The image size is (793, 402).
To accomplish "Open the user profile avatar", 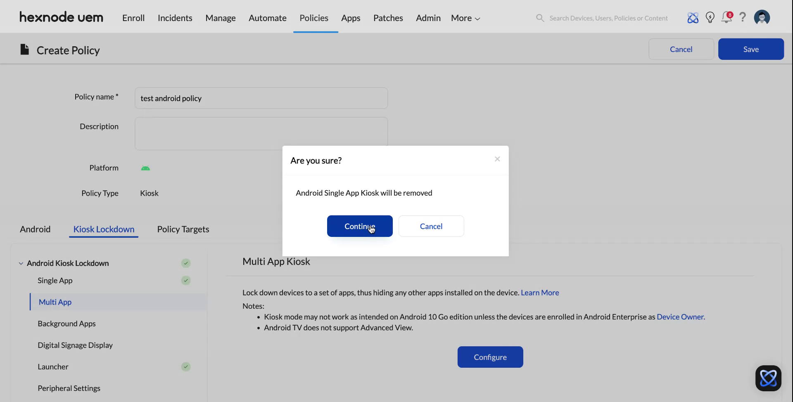I will click(x=762, y=17).
